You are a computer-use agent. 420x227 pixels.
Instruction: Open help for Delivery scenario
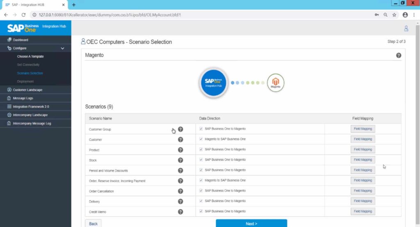[x=180, y=201]
